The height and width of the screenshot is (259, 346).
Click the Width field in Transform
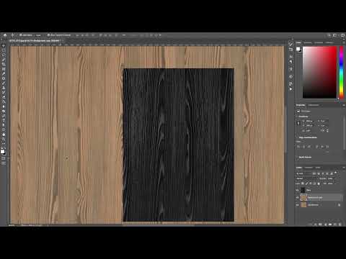pyautogui.click(x=310, y=121)
